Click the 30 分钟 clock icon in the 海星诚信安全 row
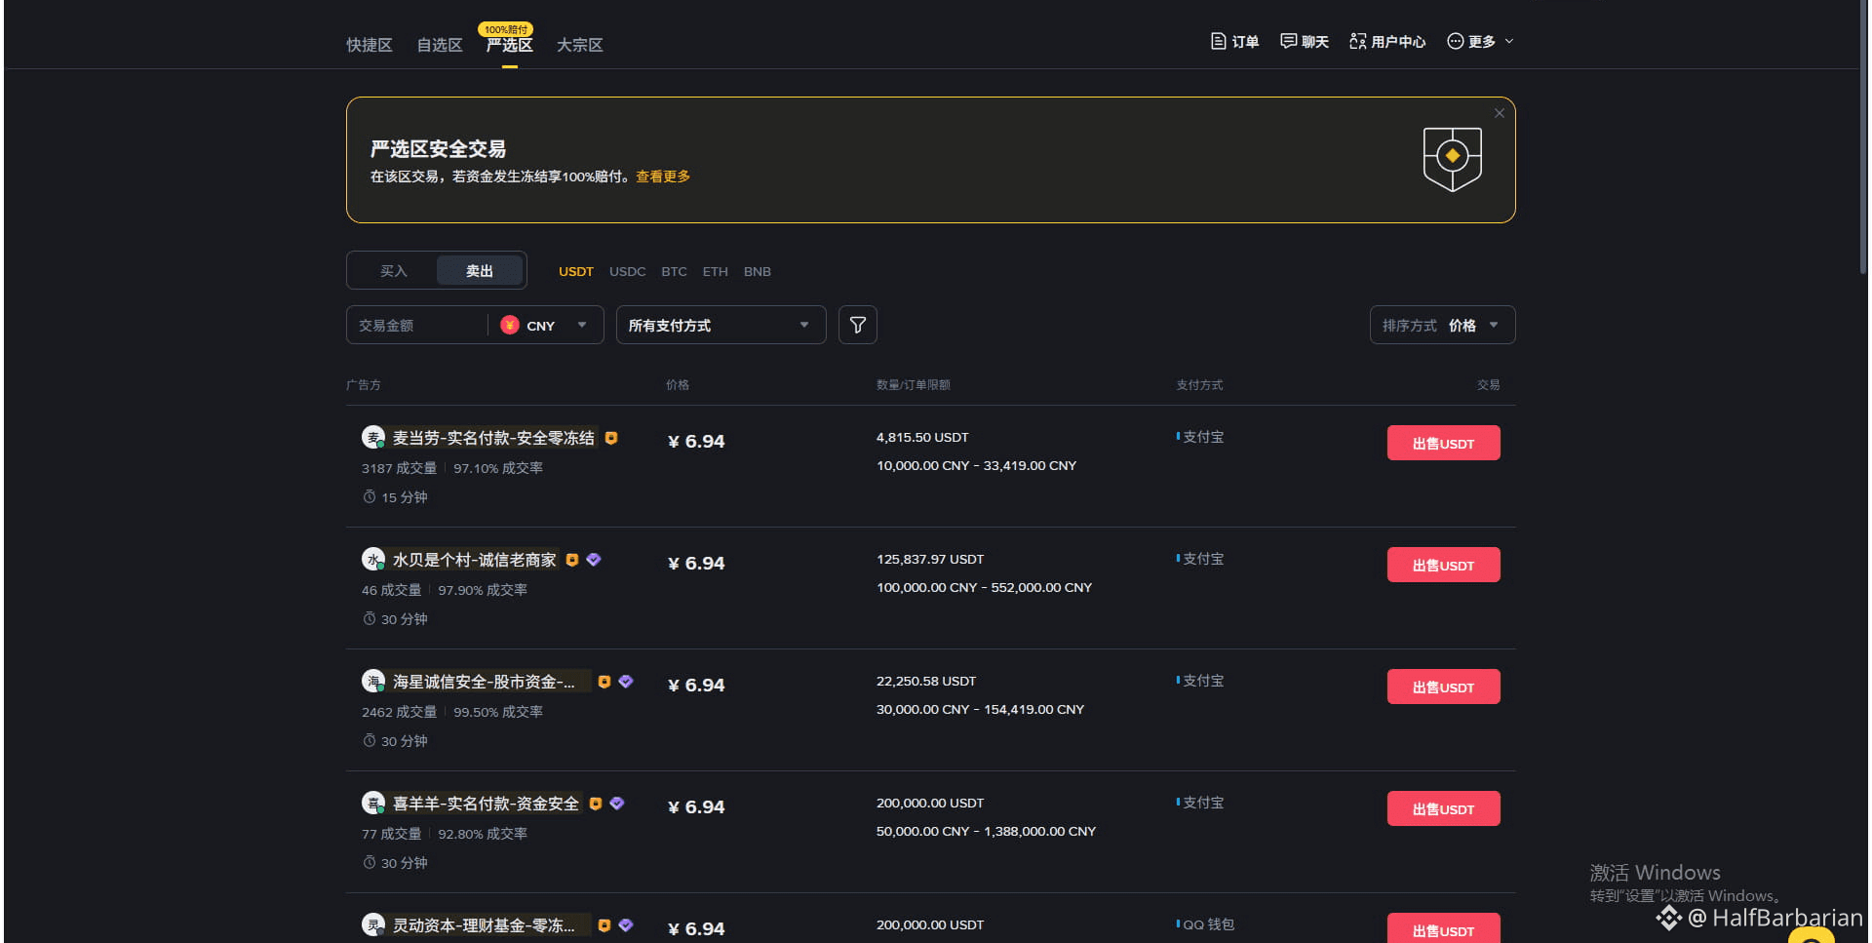 point(370,741)
